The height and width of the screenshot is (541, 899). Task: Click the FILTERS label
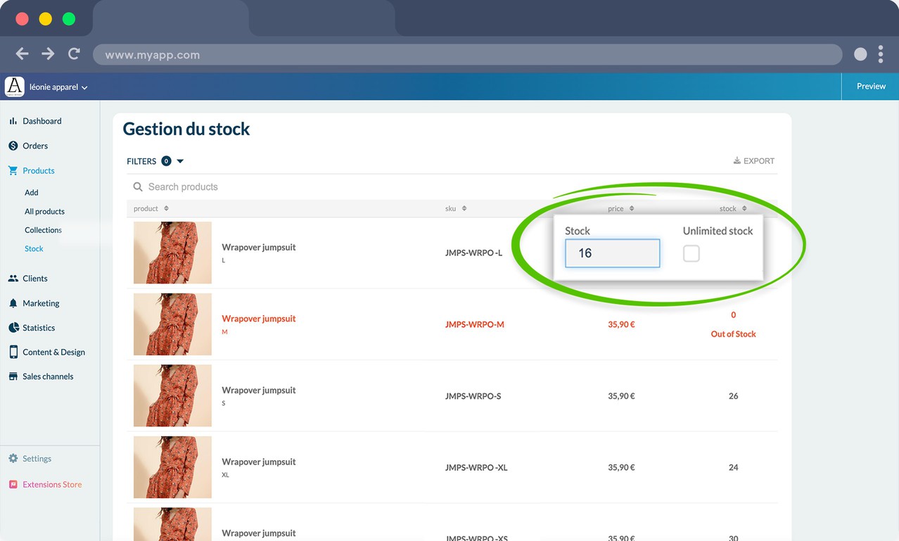click(141, 161)
